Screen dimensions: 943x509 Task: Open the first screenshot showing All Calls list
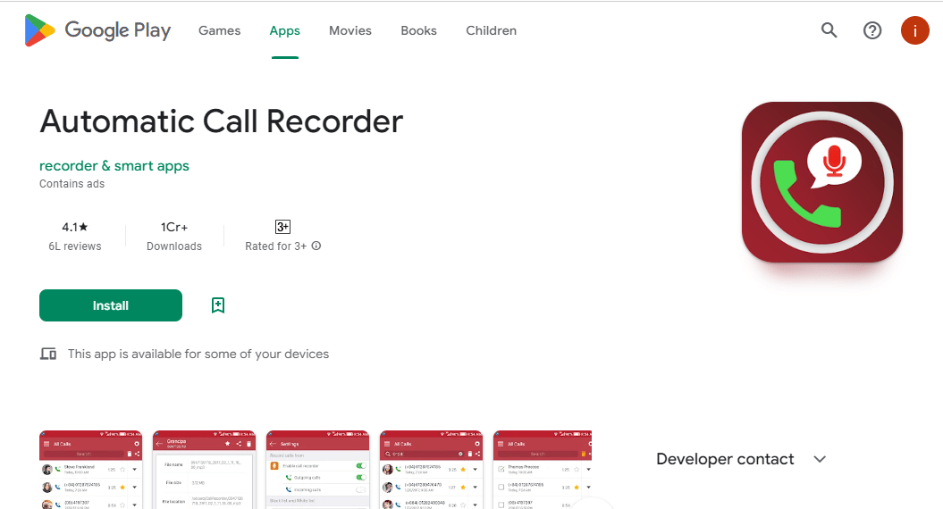tap(91, 470)
